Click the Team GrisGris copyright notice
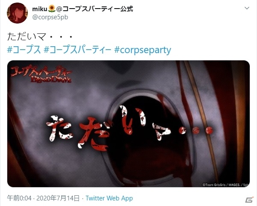Viewport: 257px width, 206px height. click(x=225, y=185)
